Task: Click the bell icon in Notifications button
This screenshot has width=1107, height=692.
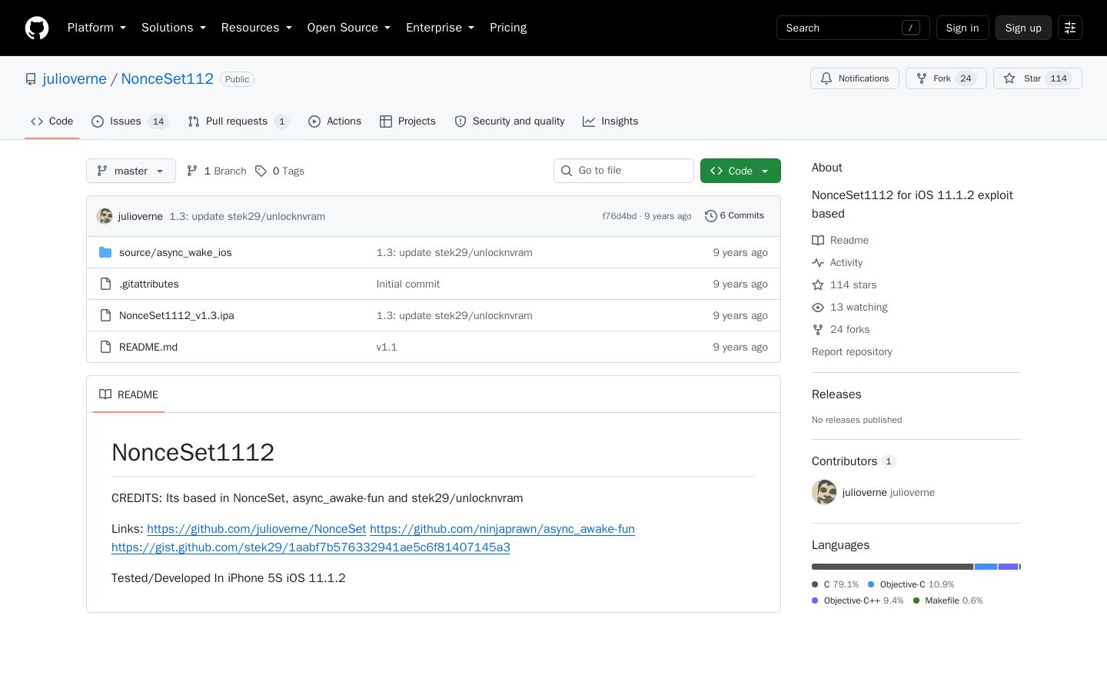Action: point(826,78)
